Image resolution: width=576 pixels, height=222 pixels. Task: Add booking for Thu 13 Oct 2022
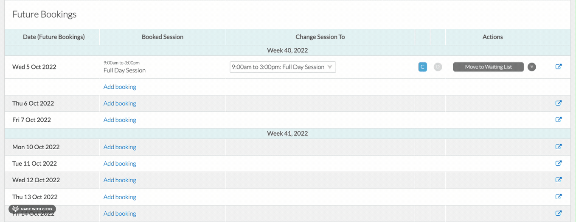pyautogui.click(x=120, y=197)
